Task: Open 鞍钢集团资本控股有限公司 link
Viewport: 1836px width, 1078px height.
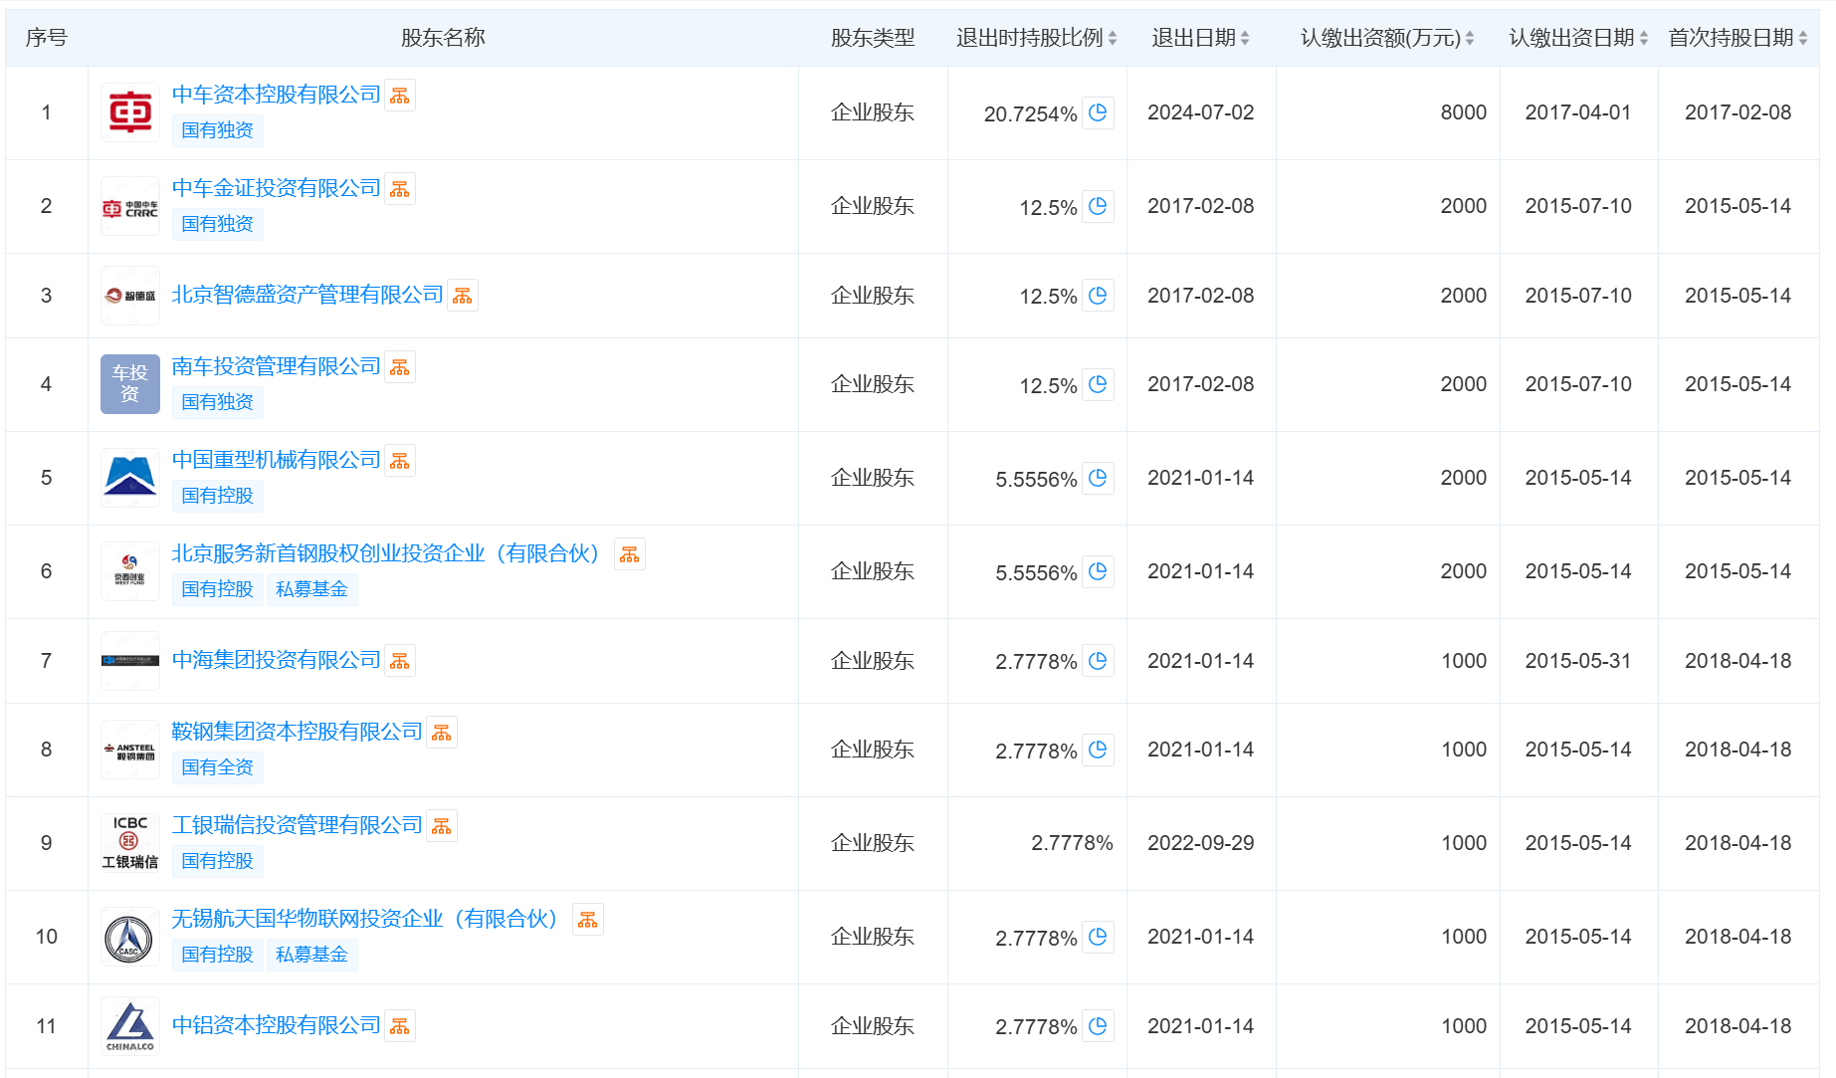Action: (298, 732)
